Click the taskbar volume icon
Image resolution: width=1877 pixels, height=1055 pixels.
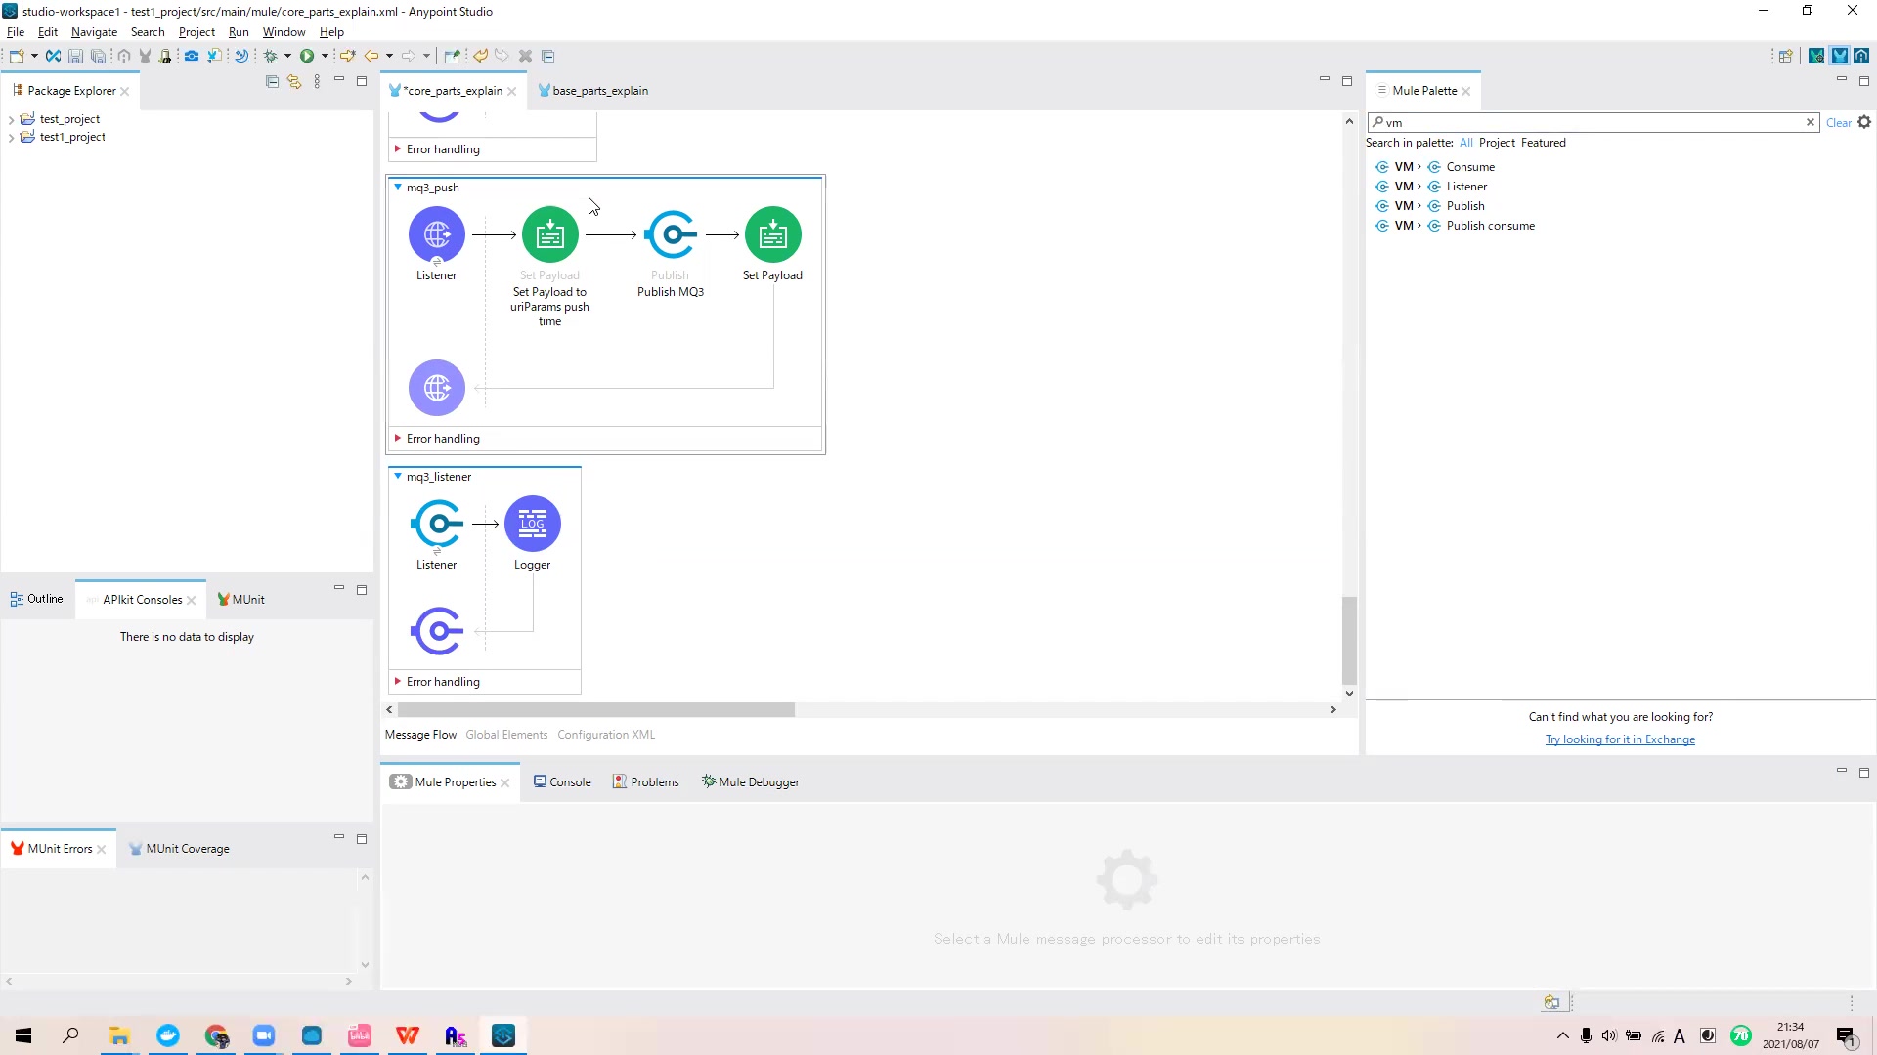coord(1609,1035)
